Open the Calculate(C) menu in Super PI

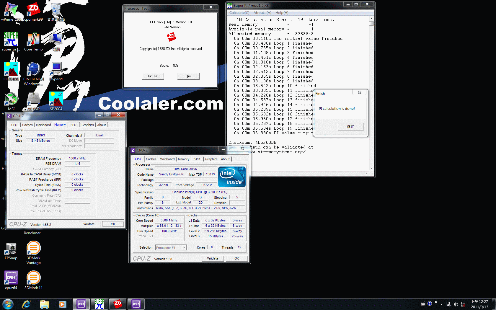point(239,13)
